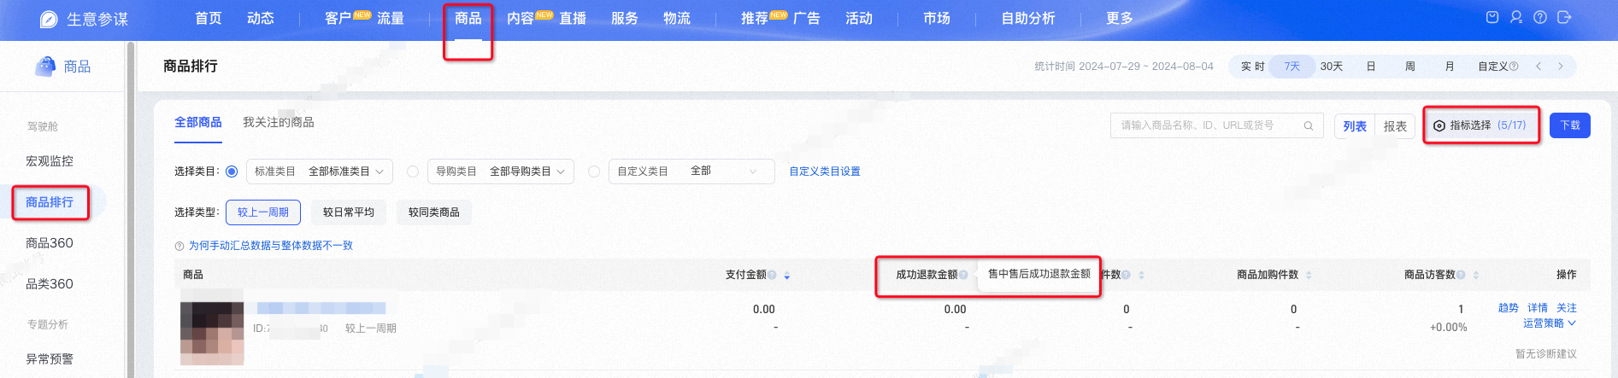Image resolution: width=1618 pixels, height=378 pixels.
Task: Switch to the 全部商品 tab
Action: [198, 123]
